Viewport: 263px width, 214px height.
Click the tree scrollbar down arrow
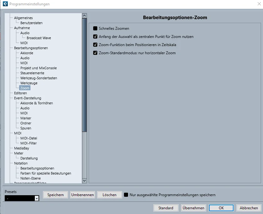click(x=84, y=180)
